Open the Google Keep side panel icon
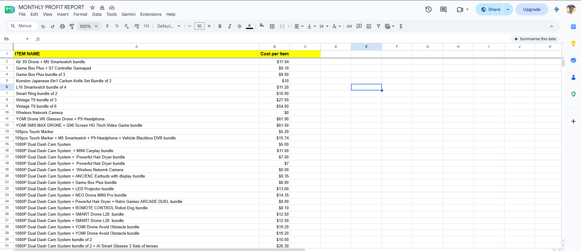The width and height of the screenshot is (581, 251). [x=573, y=44]
